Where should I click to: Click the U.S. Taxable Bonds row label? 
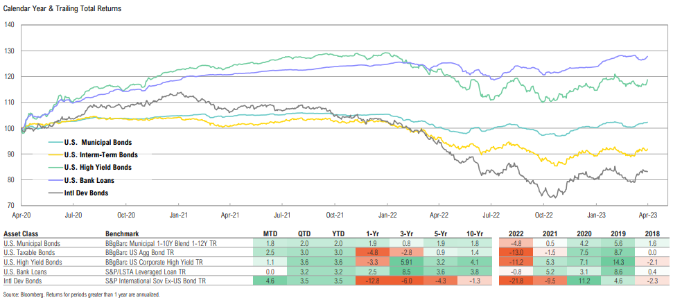[x=31, y=254]
